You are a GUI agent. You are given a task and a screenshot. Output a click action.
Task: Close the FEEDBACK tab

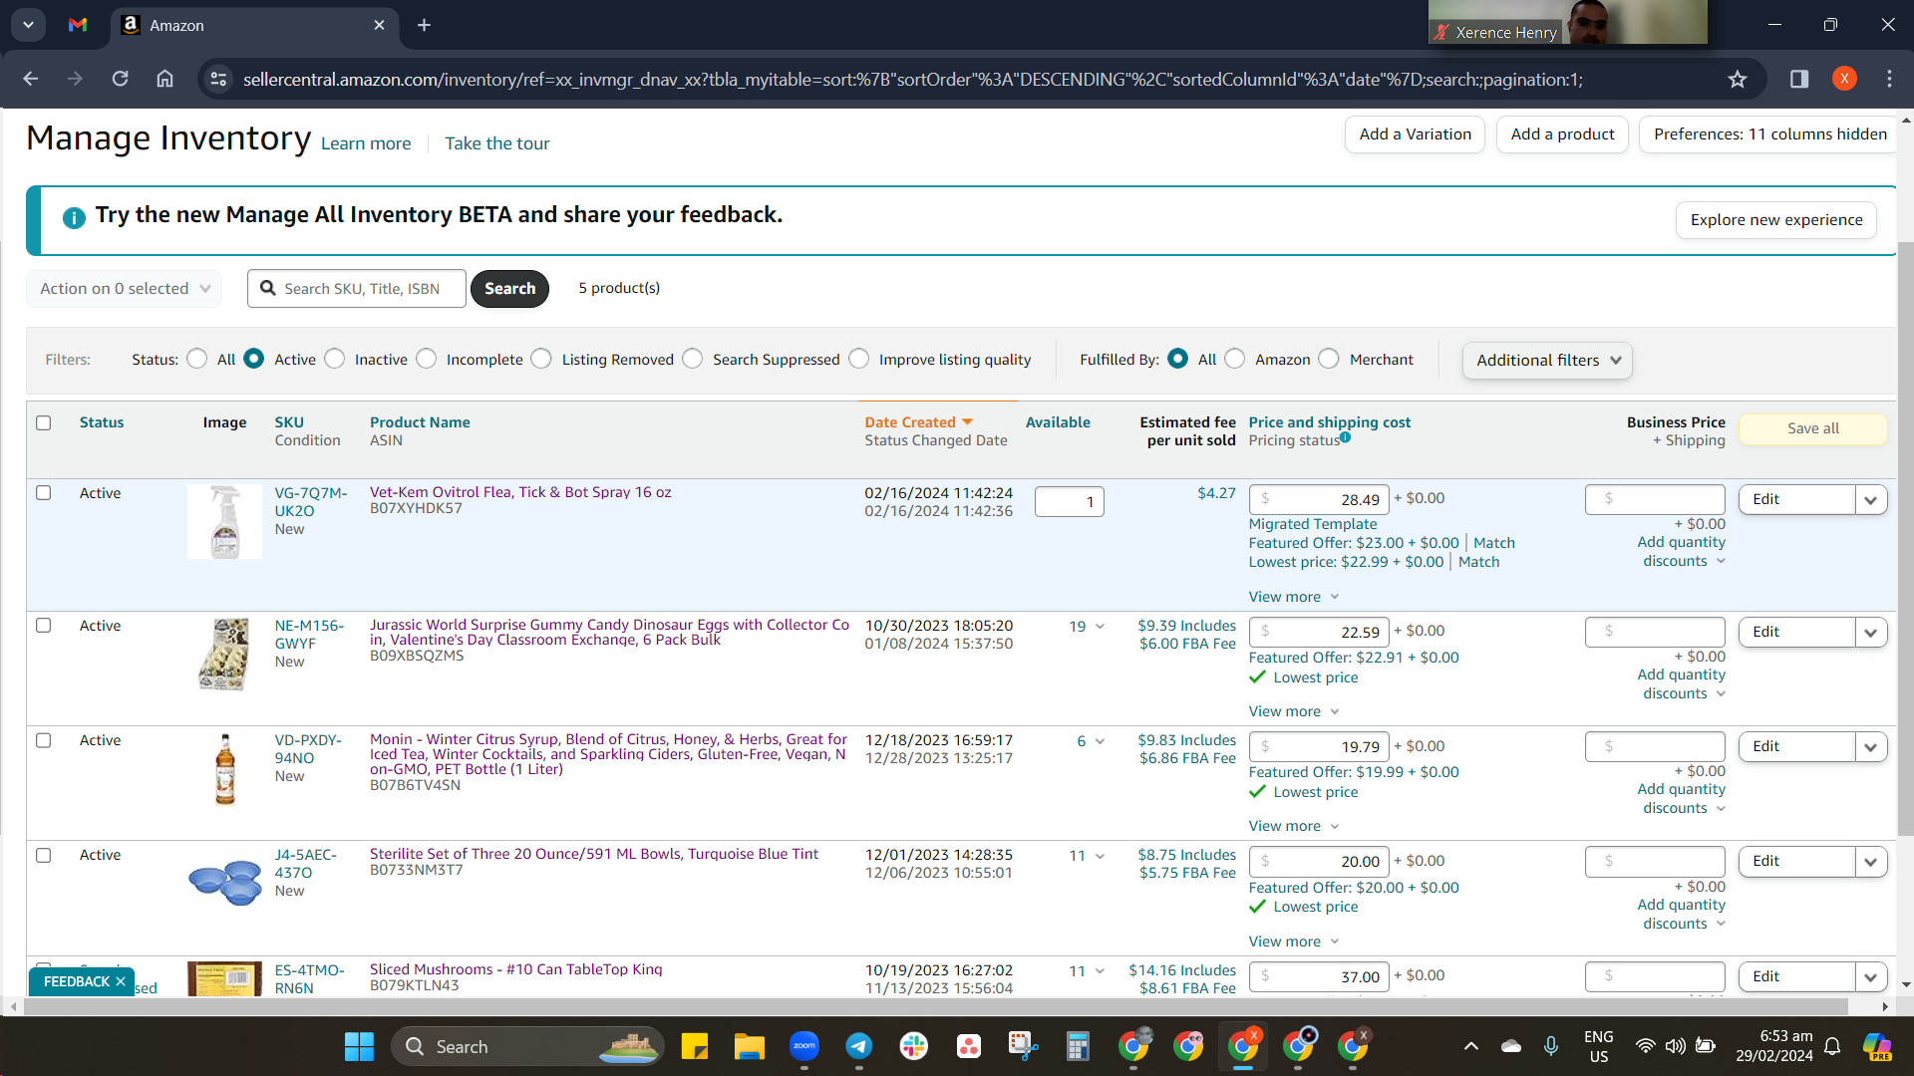tap(121, 981)
